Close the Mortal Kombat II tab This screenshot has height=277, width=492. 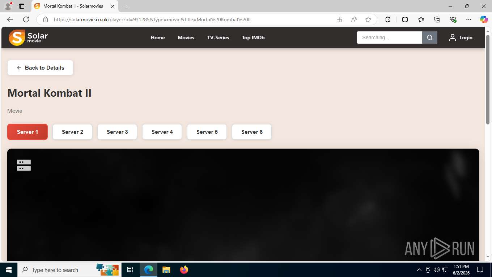(x=113, y=6)
